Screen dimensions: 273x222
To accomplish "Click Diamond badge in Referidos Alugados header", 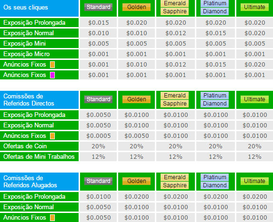I will click(x=215, y=185).
